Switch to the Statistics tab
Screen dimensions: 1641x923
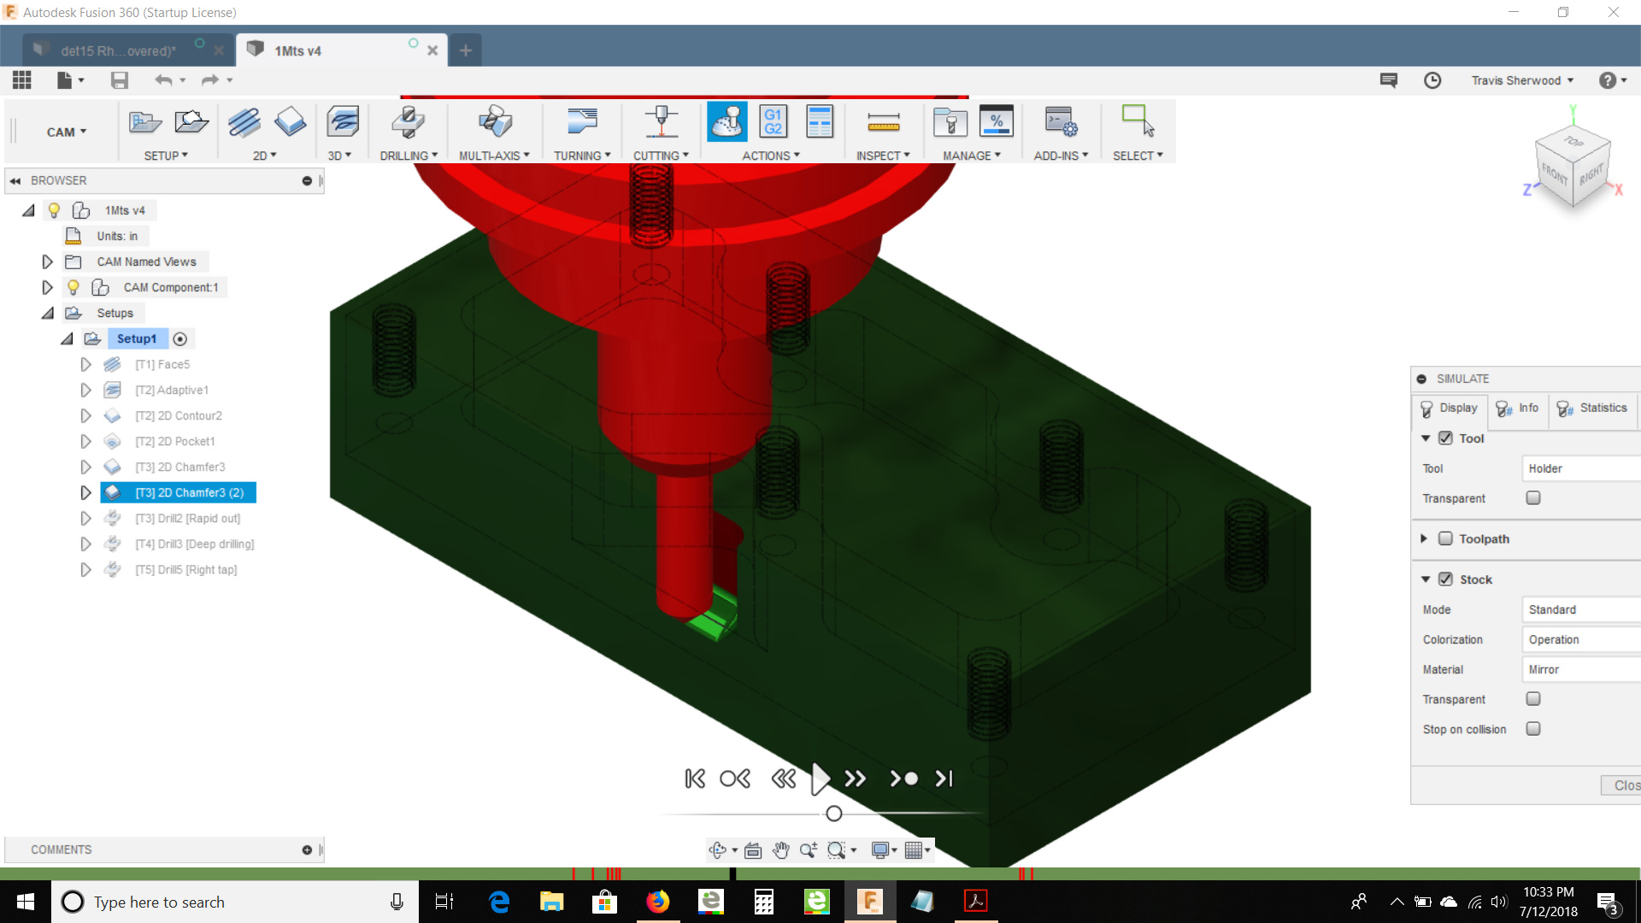pyautogui.click(x=1593, y=409)
